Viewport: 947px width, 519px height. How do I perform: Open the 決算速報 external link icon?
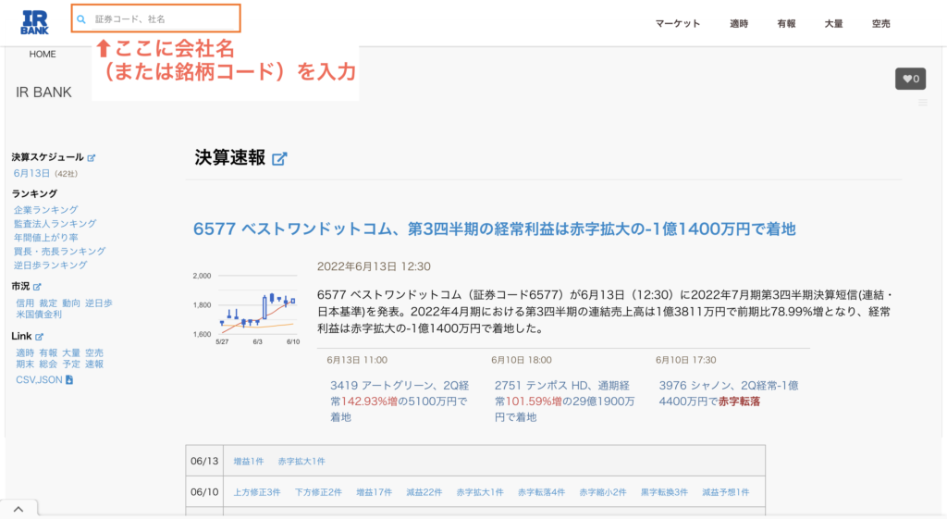tap(279, 159)
